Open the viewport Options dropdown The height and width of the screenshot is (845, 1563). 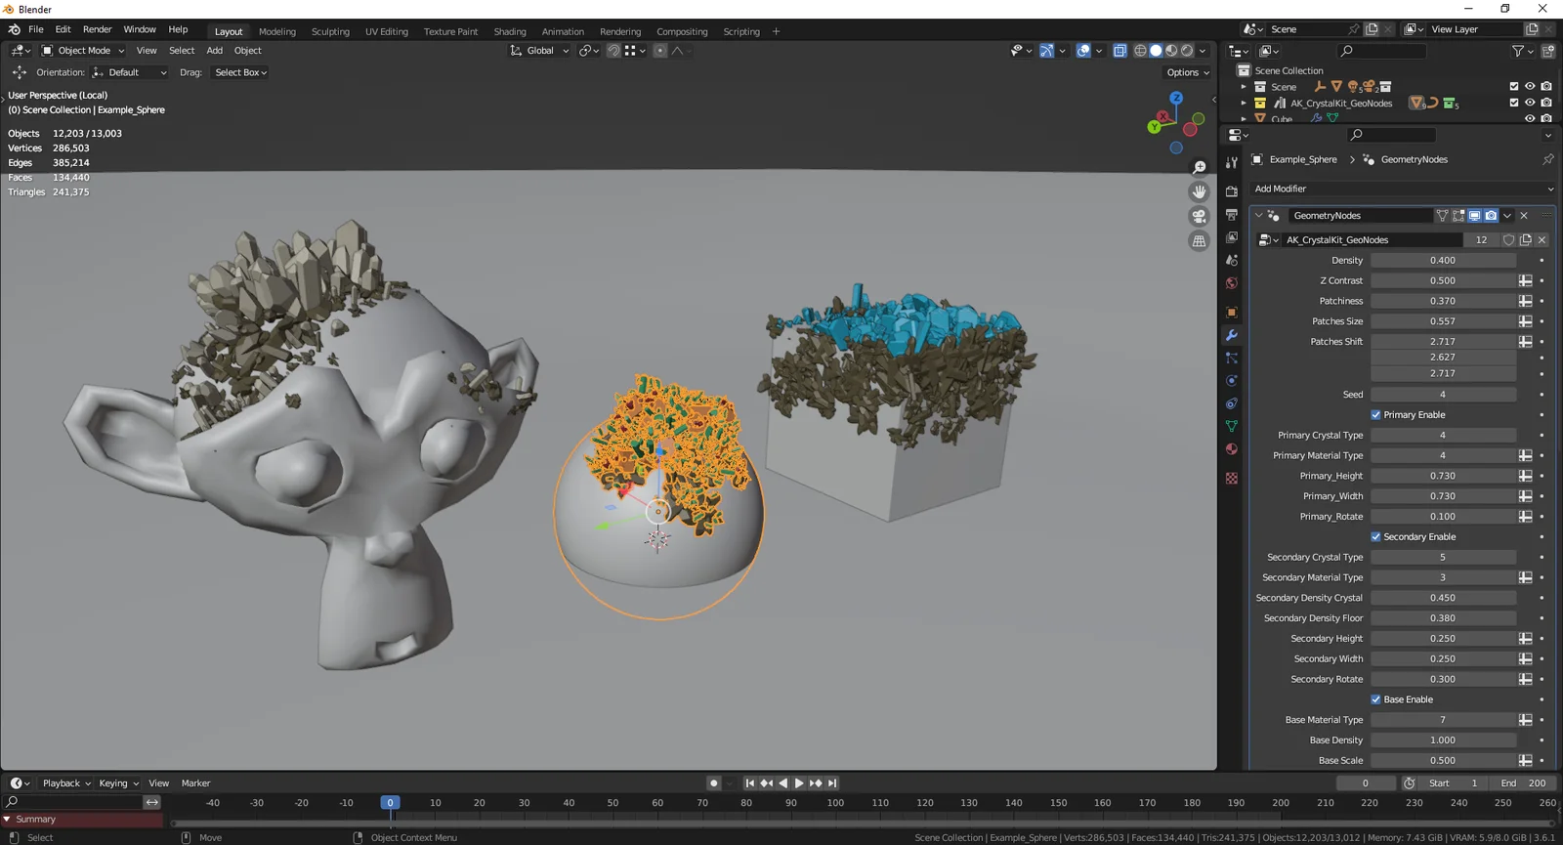tap(1188, 72)
